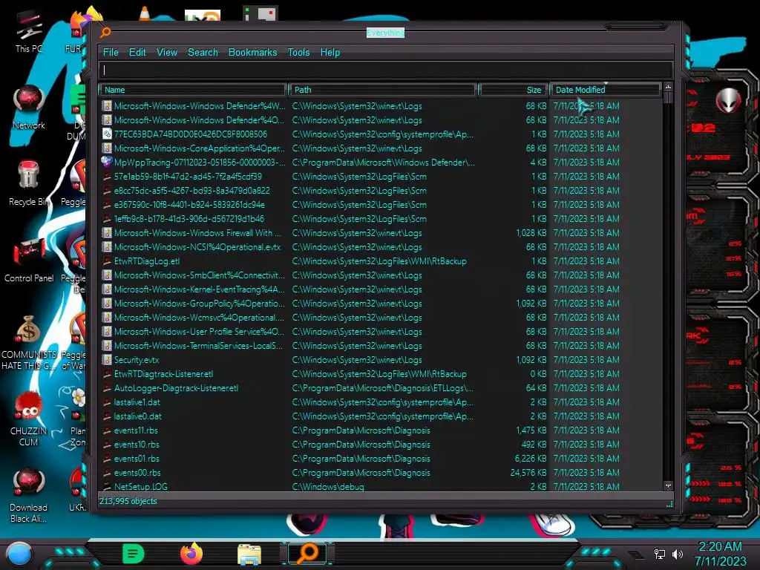
Task: Click scroll down arrow of results list
Action: tap(669, 485)
